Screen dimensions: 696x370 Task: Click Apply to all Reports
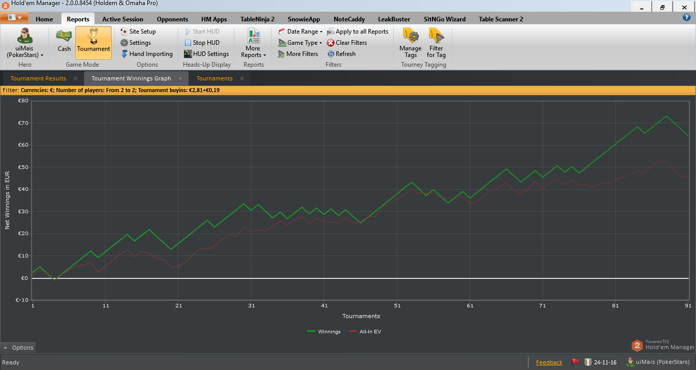tap(358, 32)
